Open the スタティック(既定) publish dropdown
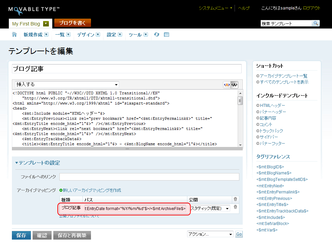The height and width of the screenshot is (243, 332). 209,208
